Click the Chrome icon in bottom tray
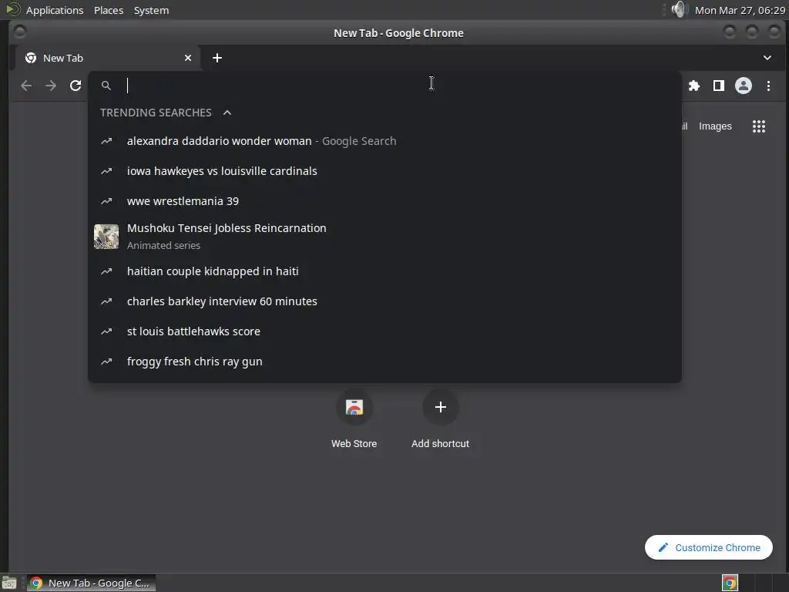This screenshot has height=592, width=789. [x=730, y=583]
